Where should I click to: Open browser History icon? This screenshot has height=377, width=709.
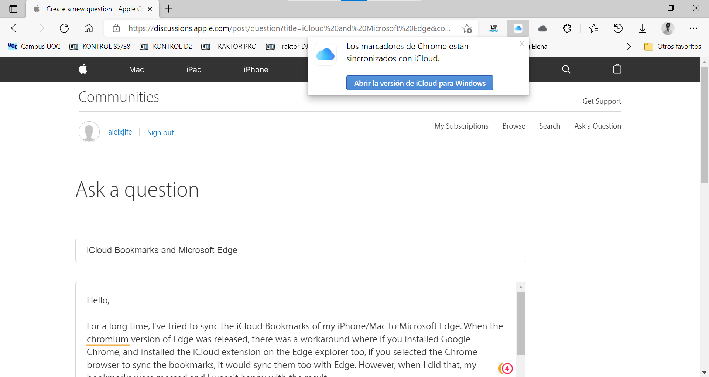[618, 28]
